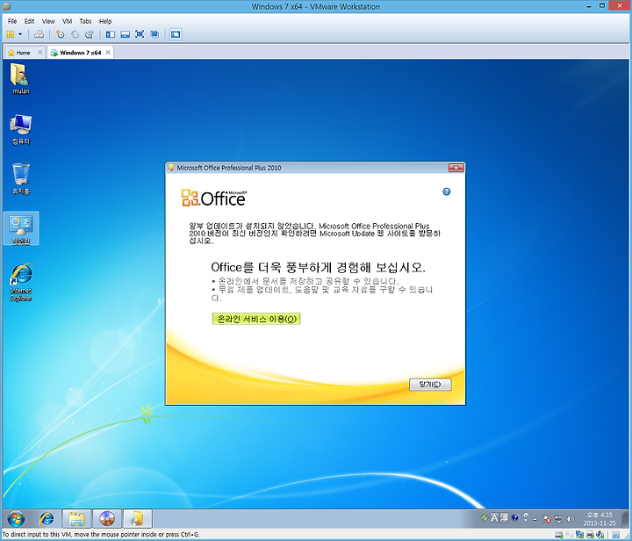
Task: Open the File menu
Action: coord(12,21)
